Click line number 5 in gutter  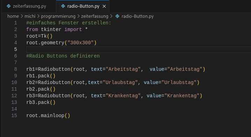tap(15, 50)
